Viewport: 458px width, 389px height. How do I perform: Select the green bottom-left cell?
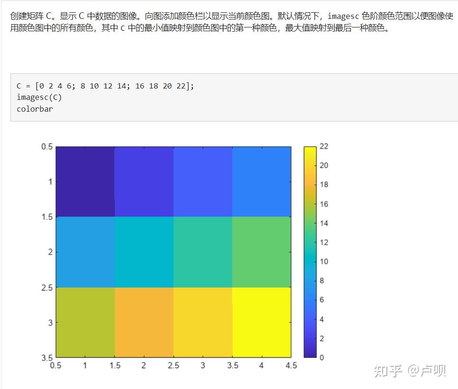point(85,322)
